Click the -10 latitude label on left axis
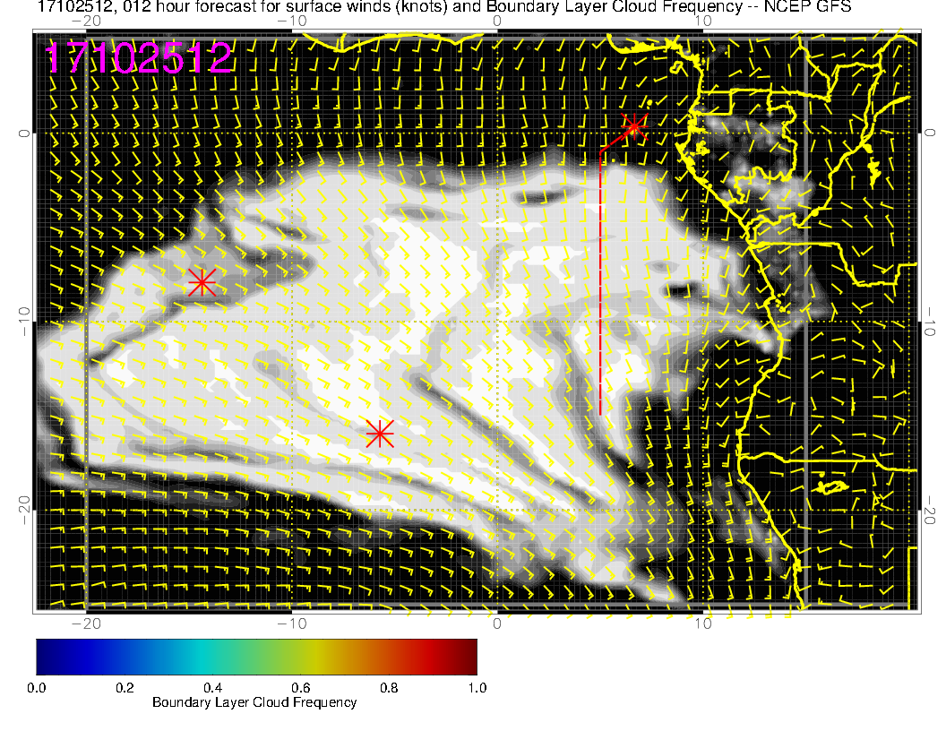Screen dimensions: 946x731 point(23,322)
